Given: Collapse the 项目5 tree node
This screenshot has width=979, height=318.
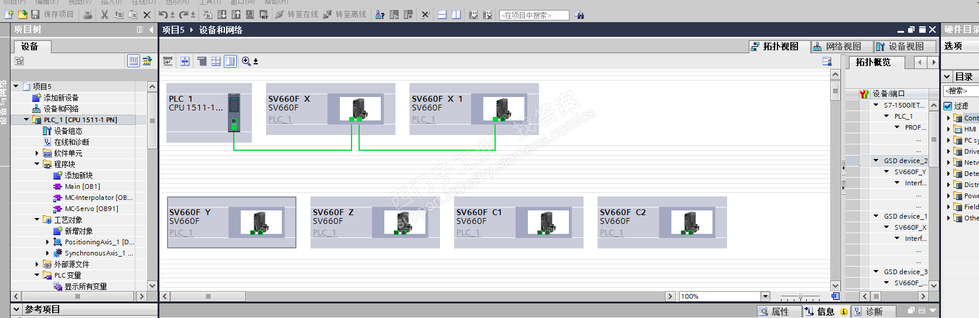Looking at the screenshot, I should point(16,86).
